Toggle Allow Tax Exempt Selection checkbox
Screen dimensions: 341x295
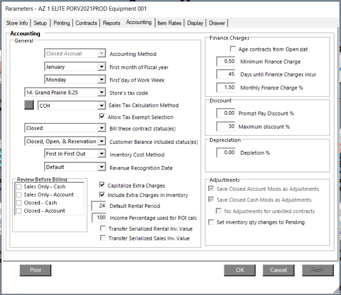click(102, 117)
